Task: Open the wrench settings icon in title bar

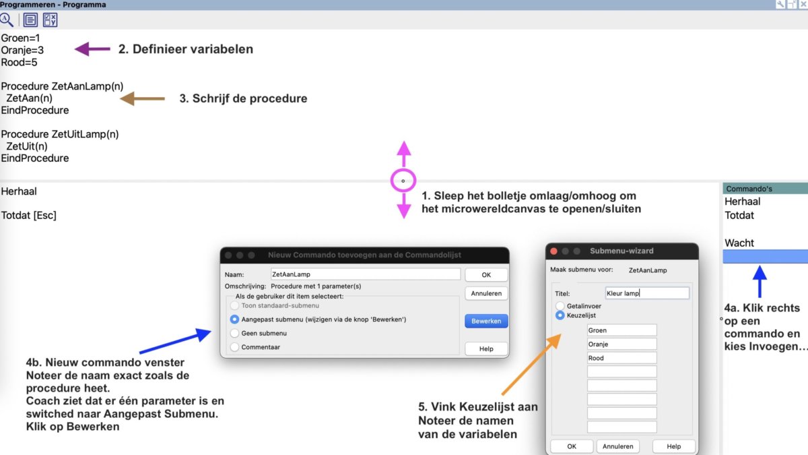Action: tap(780, 5)
